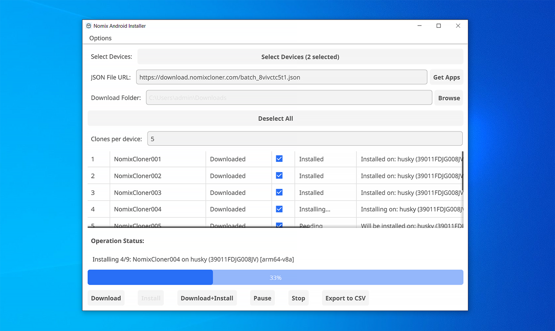Select the NomixCloner004 row name
The width and height of the screenshot is (555, 331).
tap(137, 209)
